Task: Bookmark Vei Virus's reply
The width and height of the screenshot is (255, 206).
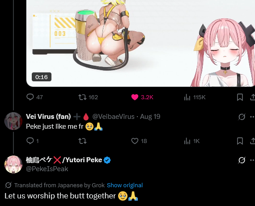Action: [x=240, y=141]
